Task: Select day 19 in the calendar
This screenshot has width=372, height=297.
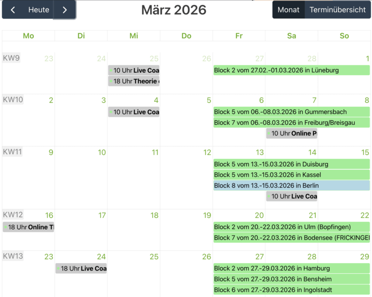Action: (x=207, y=215)
